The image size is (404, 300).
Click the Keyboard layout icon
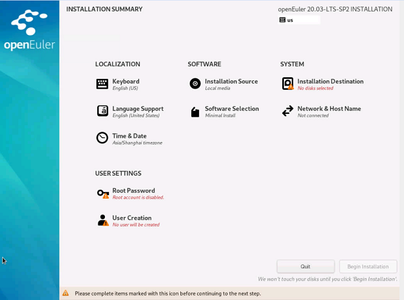pos(103,84)
